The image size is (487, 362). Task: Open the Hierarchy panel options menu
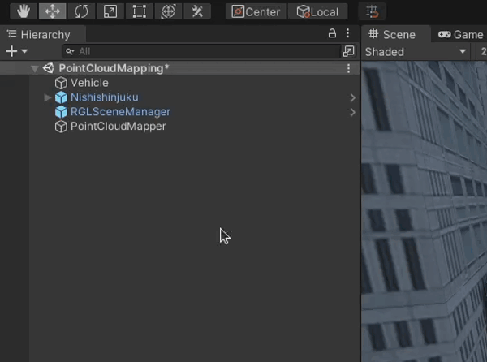(x=348, y=34)
